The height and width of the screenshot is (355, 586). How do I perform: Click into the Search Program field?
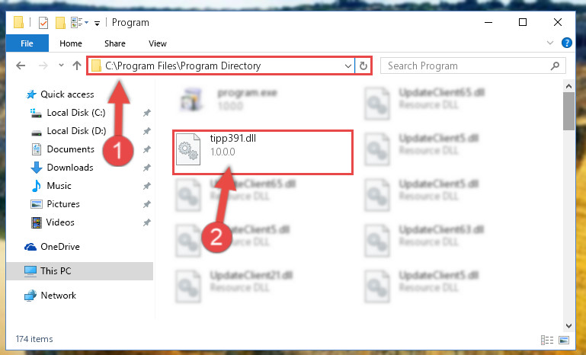click(x=467, y=66)
